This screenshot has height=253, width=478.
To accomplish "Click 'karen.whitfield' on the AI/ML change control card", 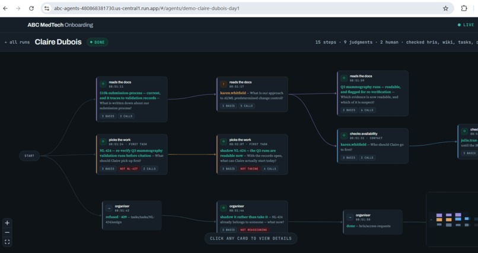I will pos(233,93).
